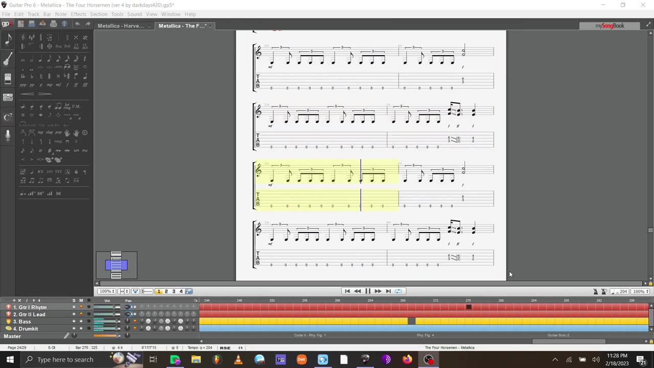
Task: Click the Undo arrow in toolbar
Action: coord(77,24)
